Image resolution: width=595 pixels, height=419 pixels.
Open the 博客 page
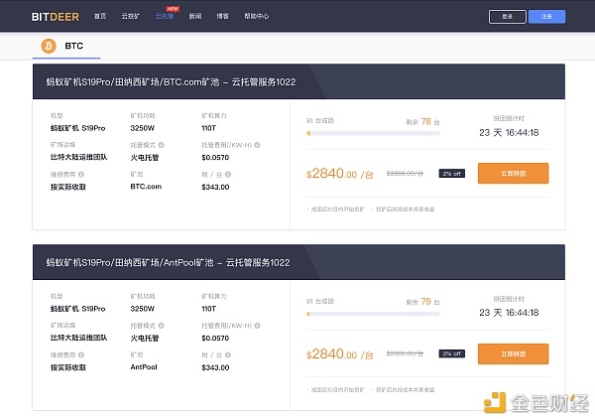(223, 16)
